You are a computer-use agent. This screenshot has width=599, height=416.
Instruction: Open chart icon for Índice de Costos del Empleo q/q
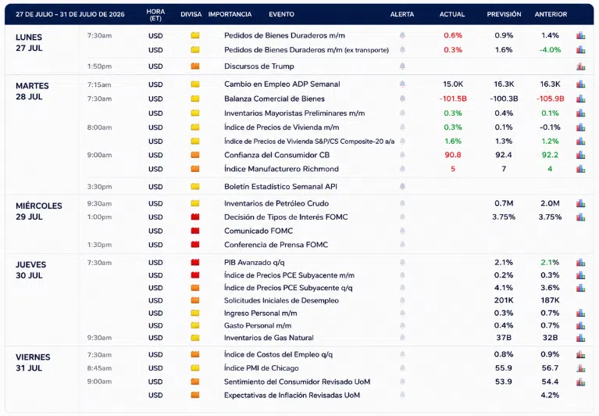pyautogui.click(x=581, y=354)
